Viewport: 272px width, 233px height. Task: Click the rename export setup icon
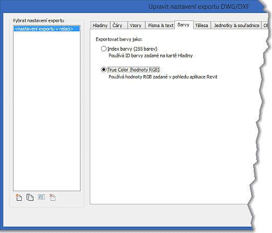point(41,197)
